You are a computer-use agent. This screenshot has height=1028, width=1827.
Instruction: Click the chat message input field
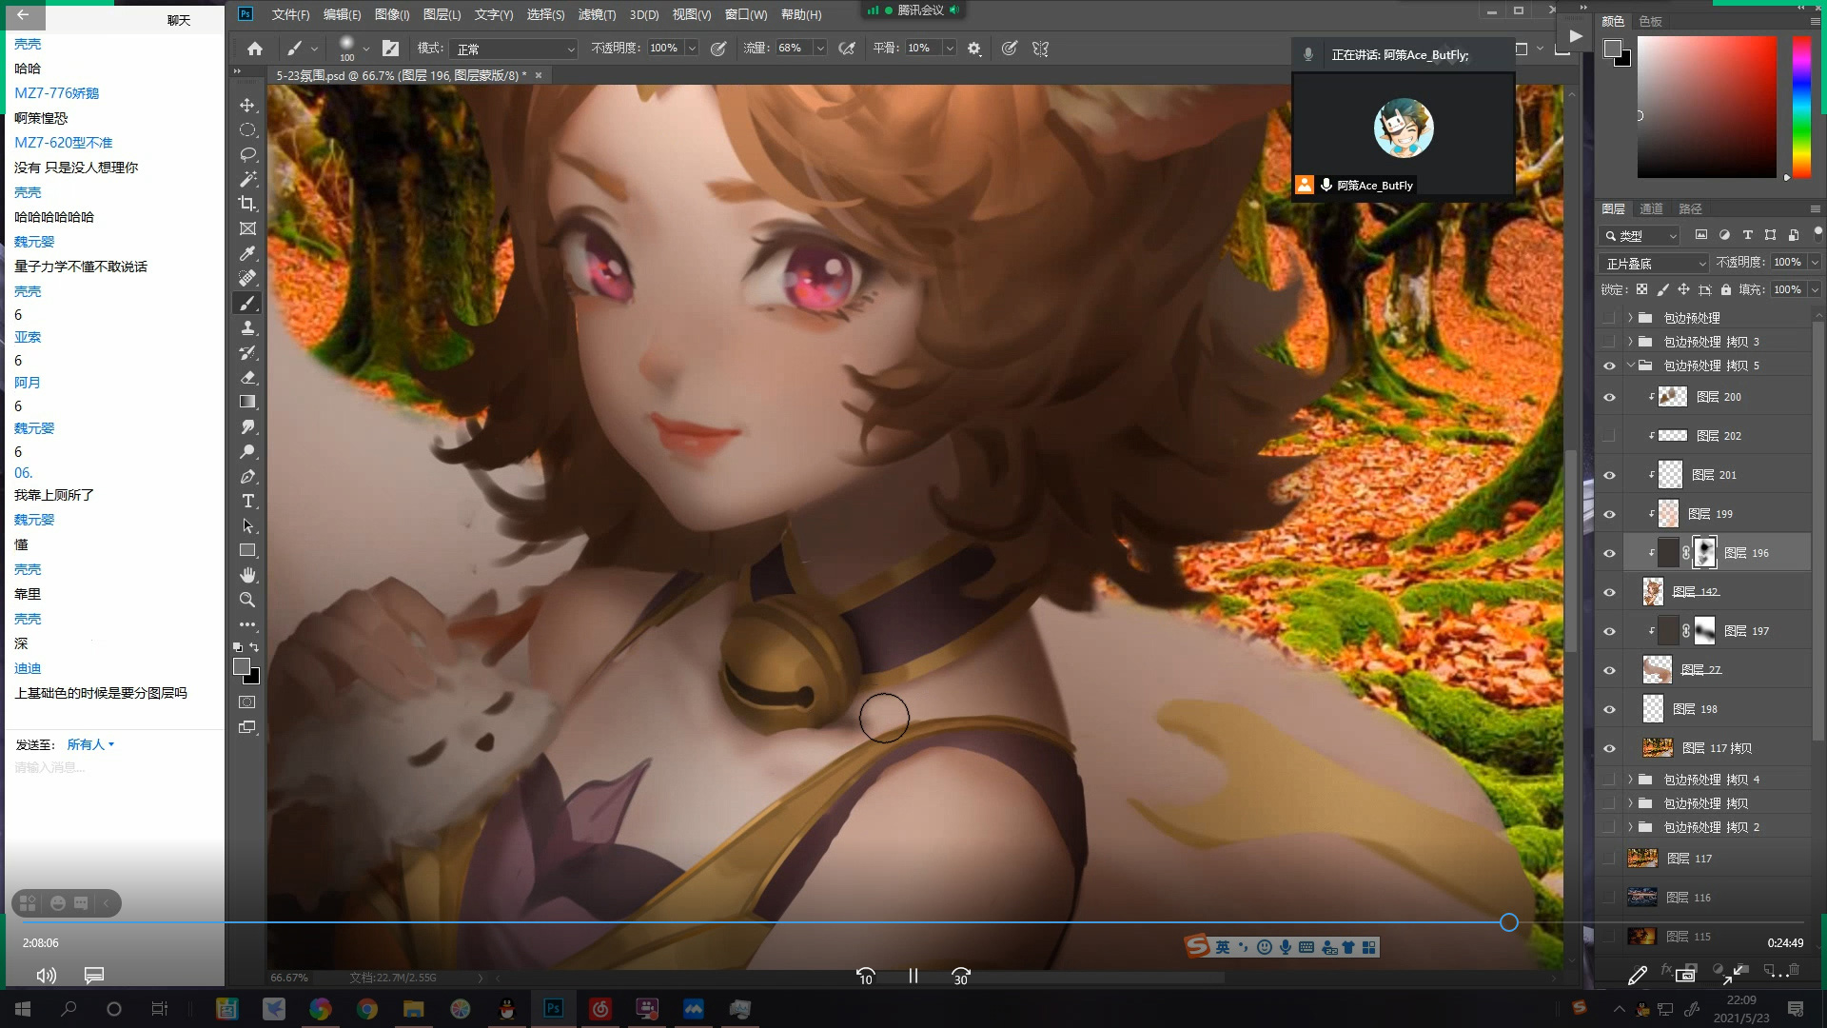[x=114, y=768]
